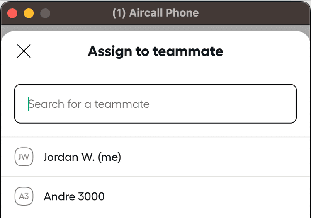Image resolution: width=311 pixels, height=218 pixels.
Task: Click the (1) Aircall Phone title bar
Action: [155, 13]
